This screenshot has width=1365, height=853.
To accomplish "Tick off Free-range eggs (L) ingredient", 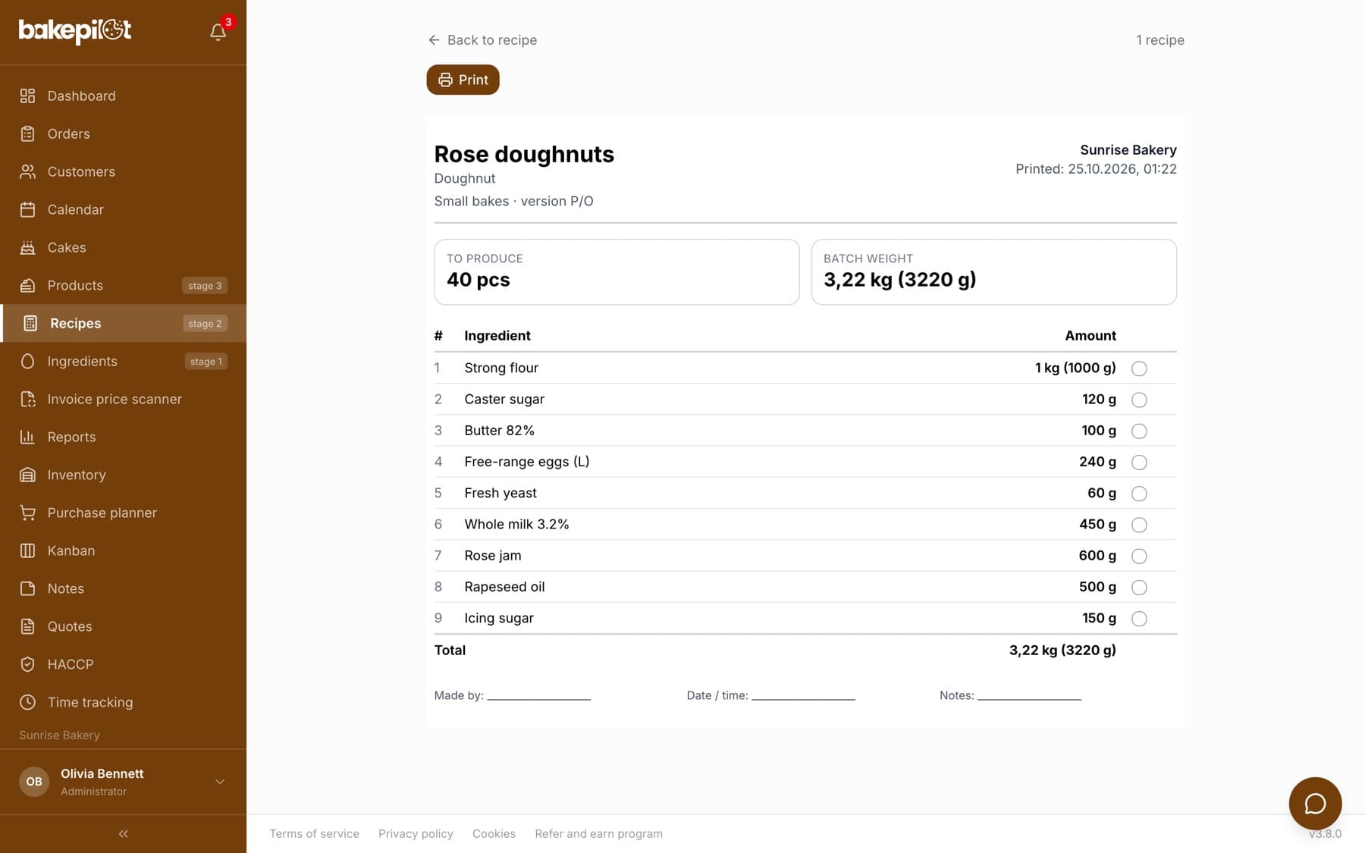I will point(1139,463).
